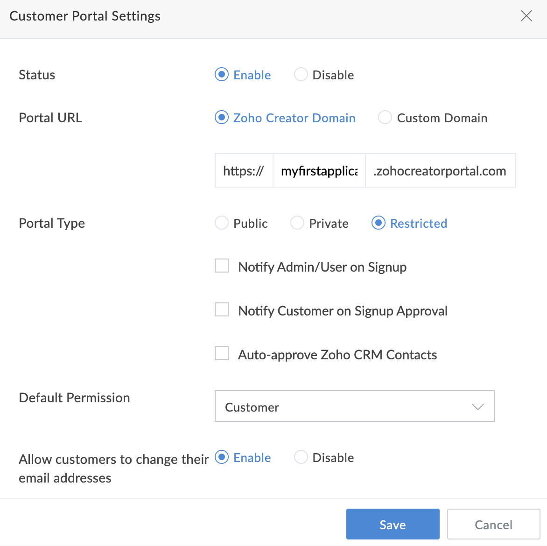This screenshot has height=546, width=547.
Task: Open the Default Permission dropdown
Action: point(354,406)
